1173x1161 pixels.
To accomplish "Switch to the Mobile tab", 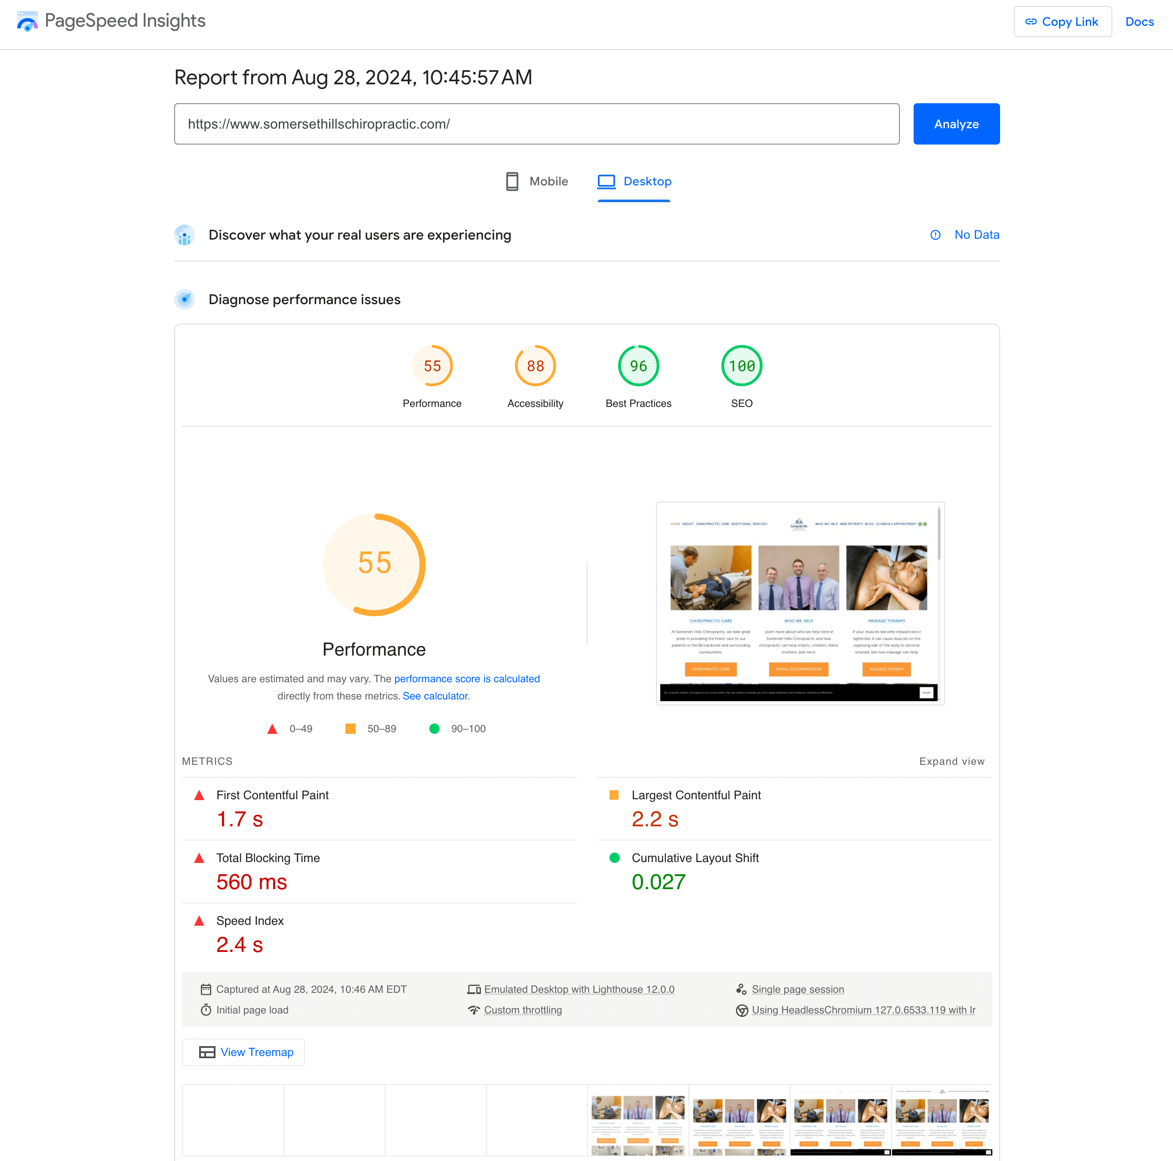I will pos(537,182).
